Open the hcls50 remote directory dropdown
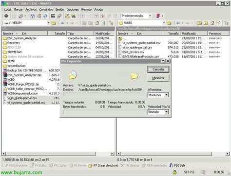The image size is (231, 176). point(164,23)
